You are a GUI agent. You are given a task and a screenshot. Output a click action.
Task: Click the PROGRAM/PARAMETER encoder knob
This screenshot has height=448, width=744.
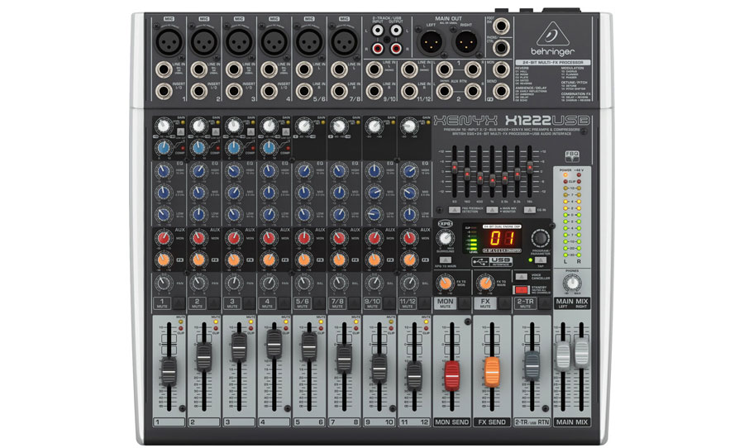[540, 238]
